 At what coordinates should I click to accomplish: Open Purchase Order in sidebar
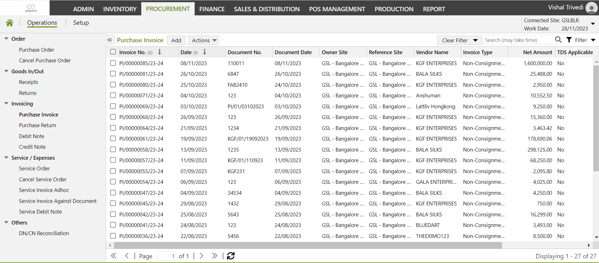(36, 50)
